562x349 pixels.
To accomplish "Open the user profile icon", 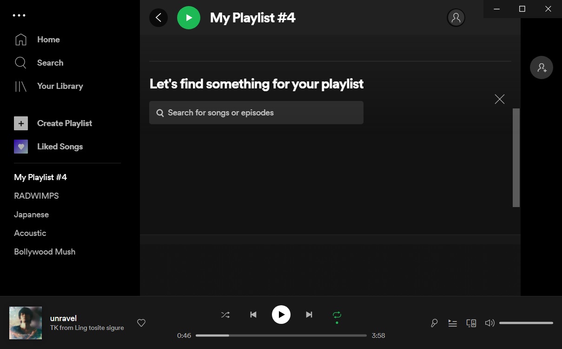I will (456, 18).
